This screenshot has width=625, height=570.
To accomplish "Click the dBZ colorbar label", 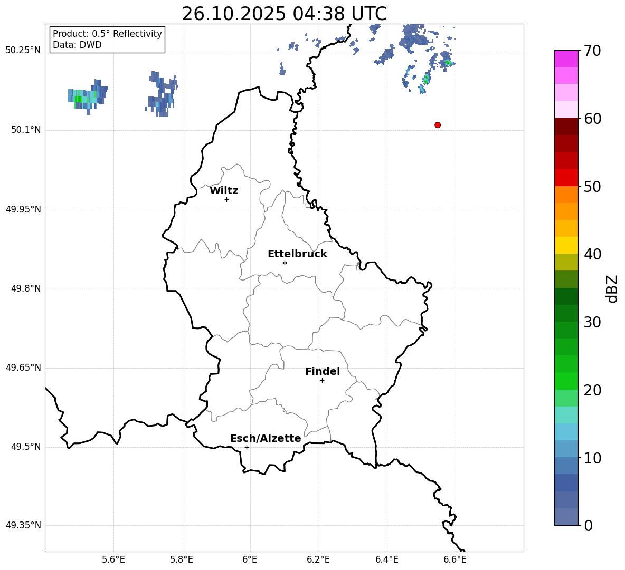I will 612,288.
